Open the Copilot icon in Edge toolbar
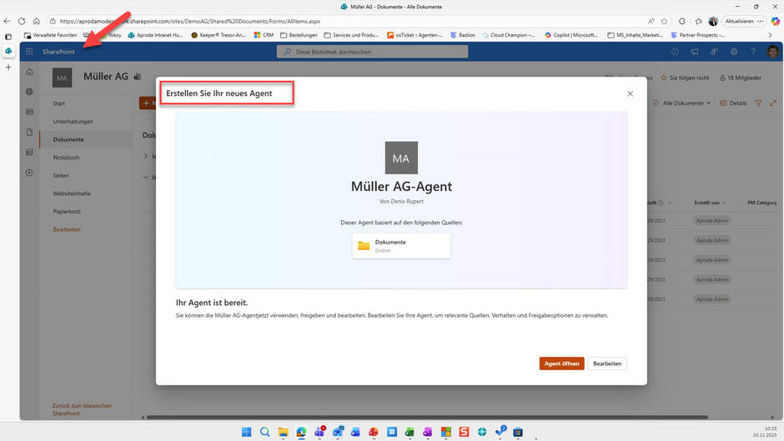Image resolution: width=784 pixels, height=441 pixels. pos(776,21)
